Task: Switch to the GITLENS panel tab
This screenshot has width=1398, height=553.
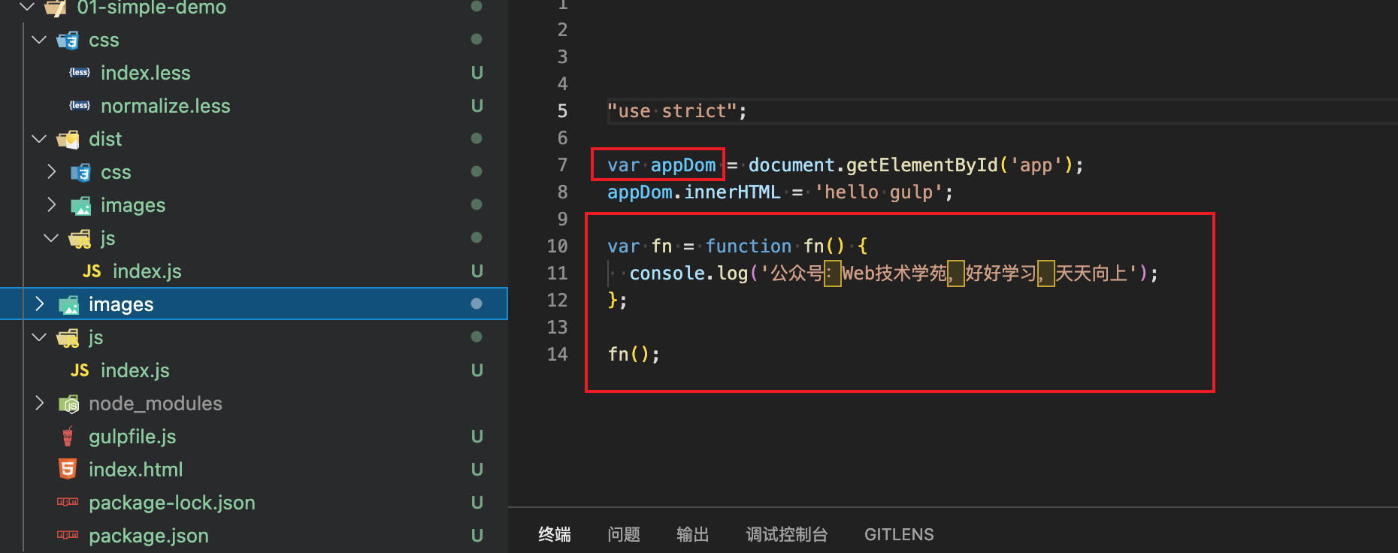Action: tap(899, 534)
